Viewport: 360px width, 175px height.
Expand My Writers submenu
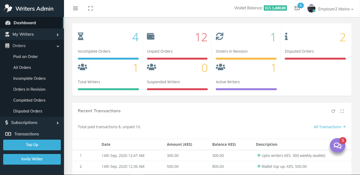tap(32, 34)
